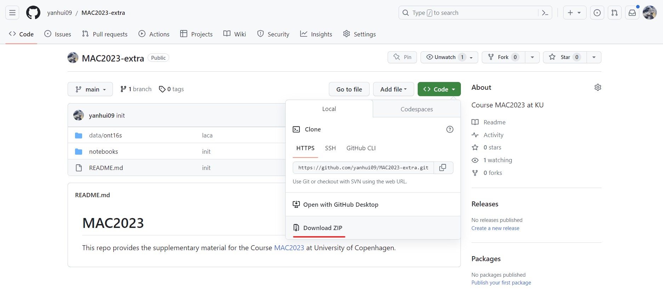Open notifications inbox
The height and width of the screenshot is (294, 663).
click(632, 13)
